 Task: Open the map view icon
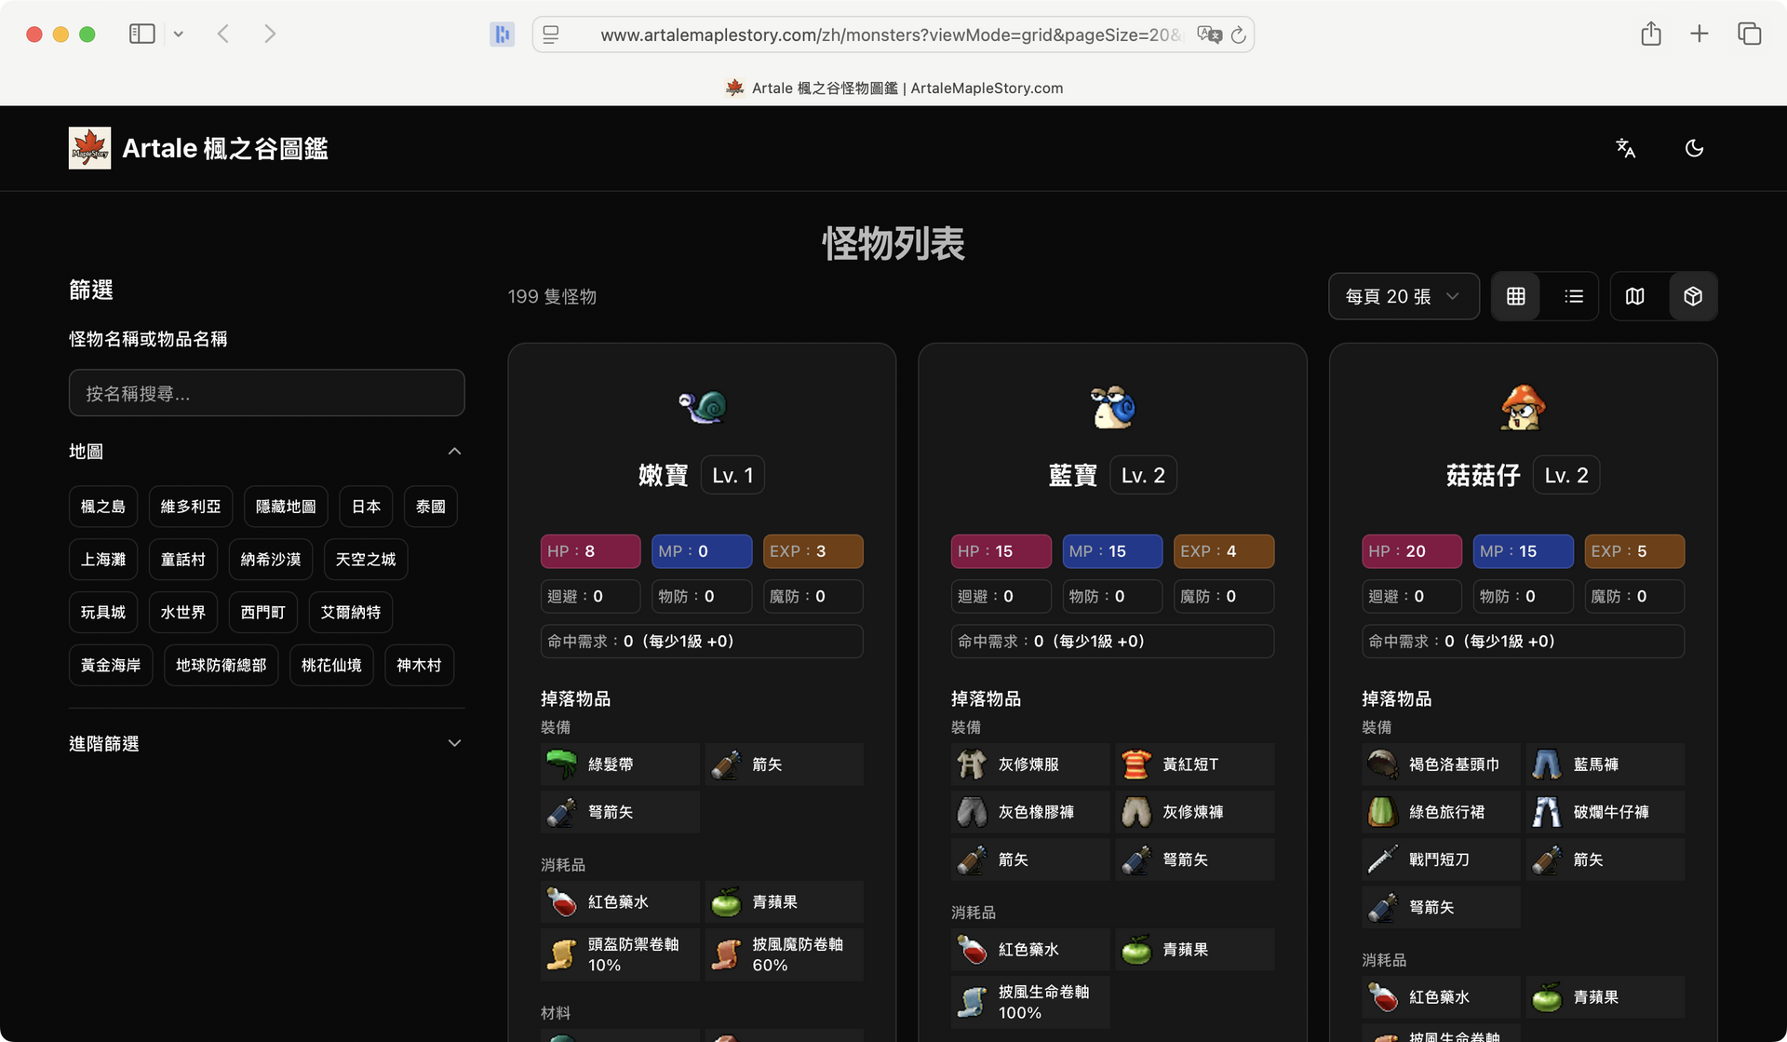[x=1634, y=296]
